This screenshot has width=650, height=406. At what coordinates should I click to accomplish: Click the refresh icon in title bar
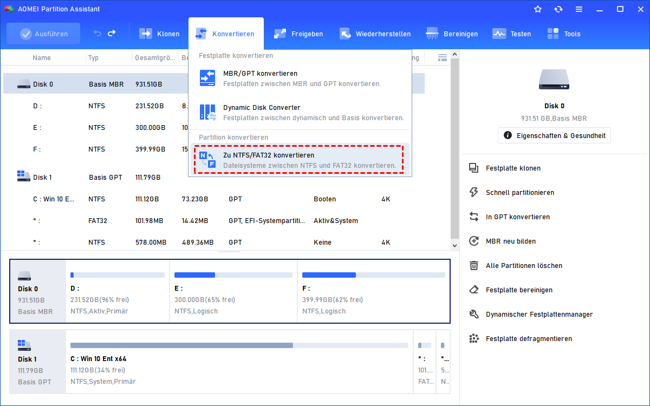(x=558, y=9)
